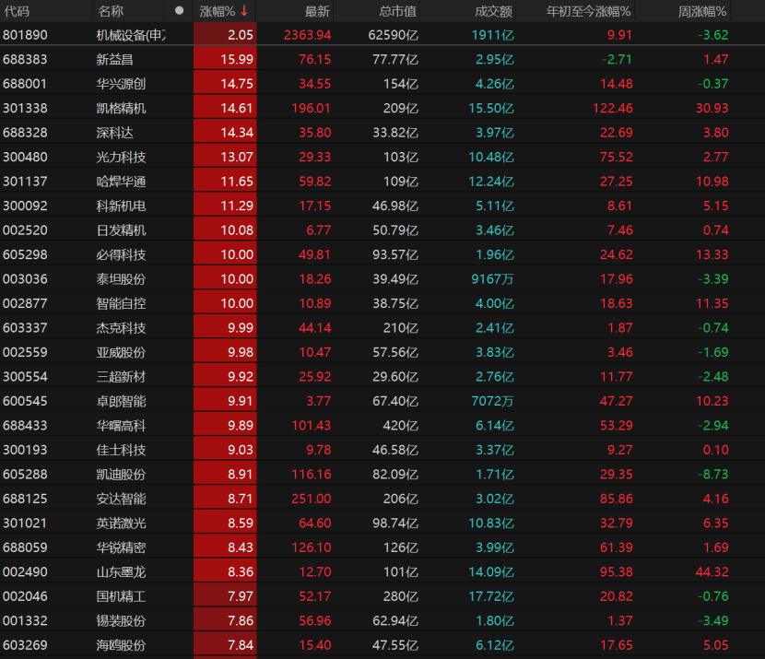
Task: Open stock 必得科技
Action: pyautogui.click(x=121, y=254)
